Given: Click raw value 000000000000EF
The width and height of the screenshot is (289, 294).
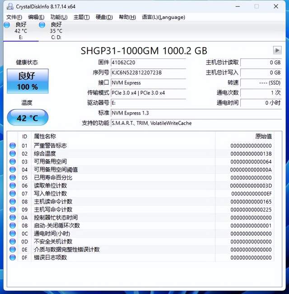Looking at the screenshot, I should click(x=252, y=194).
